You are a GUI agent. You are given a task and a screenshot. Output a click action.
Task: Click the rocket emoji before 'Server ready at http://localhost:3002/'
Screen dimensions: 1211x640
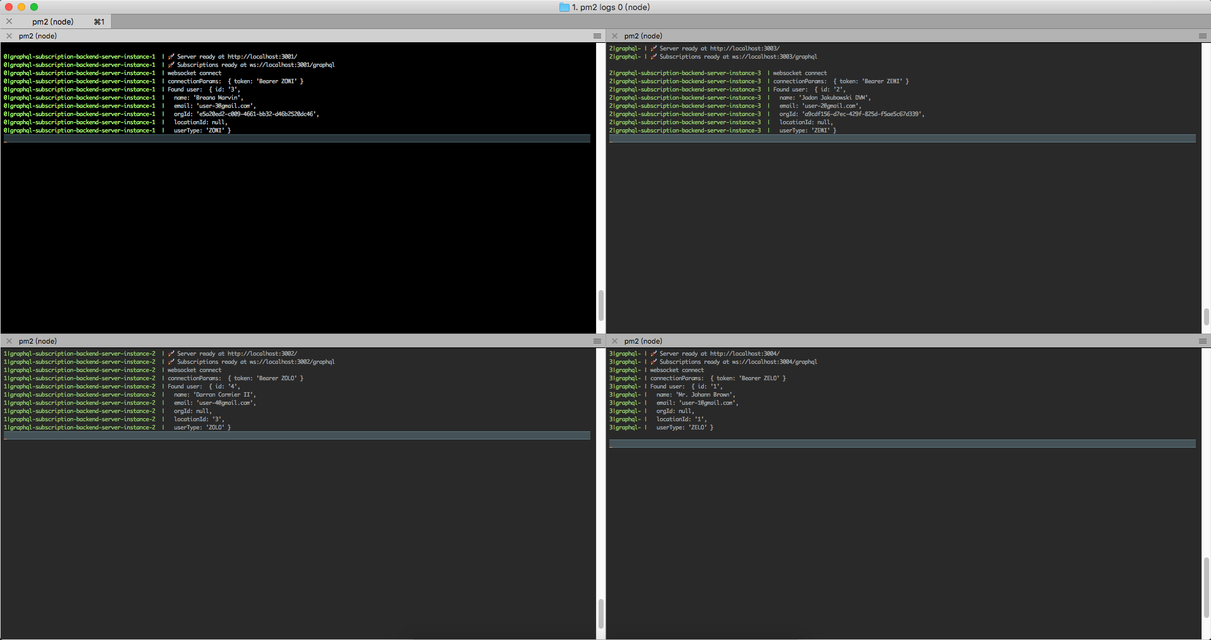tap(171, 354)
